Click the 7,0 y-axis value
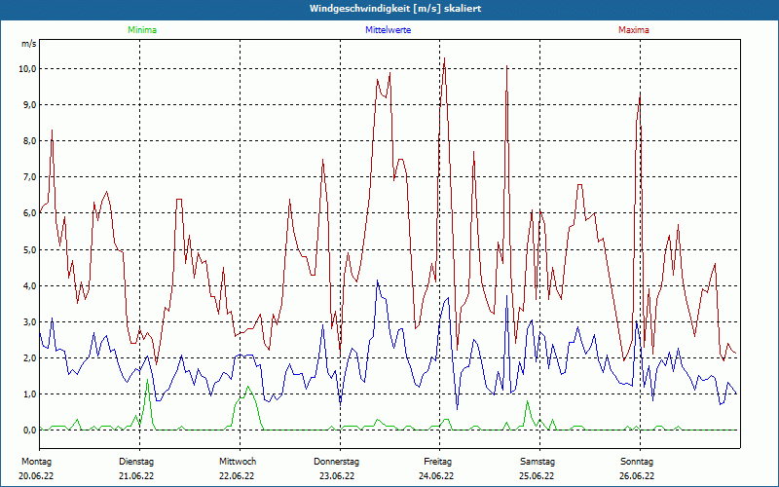 coord(29,177)
